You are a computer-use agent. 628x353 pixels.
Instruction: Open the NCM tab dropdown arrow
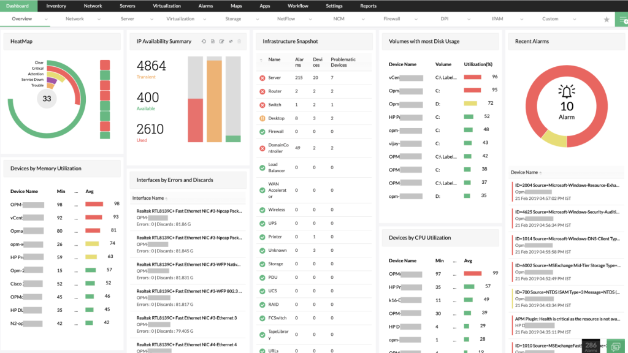(363, 19)
